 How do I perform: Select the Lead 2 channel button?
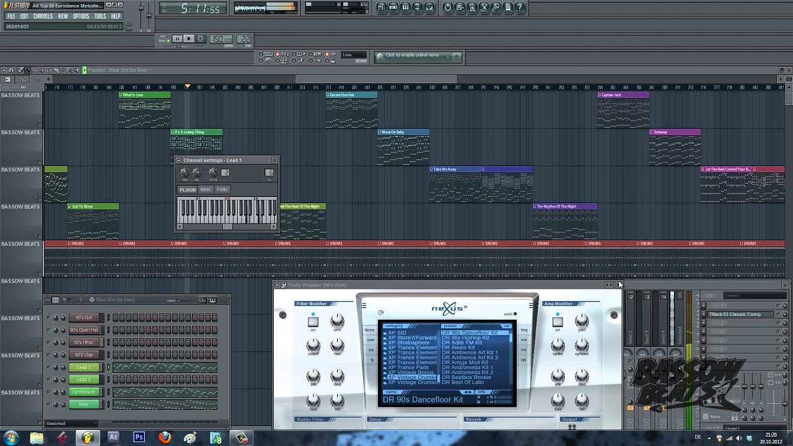(84, 380)
